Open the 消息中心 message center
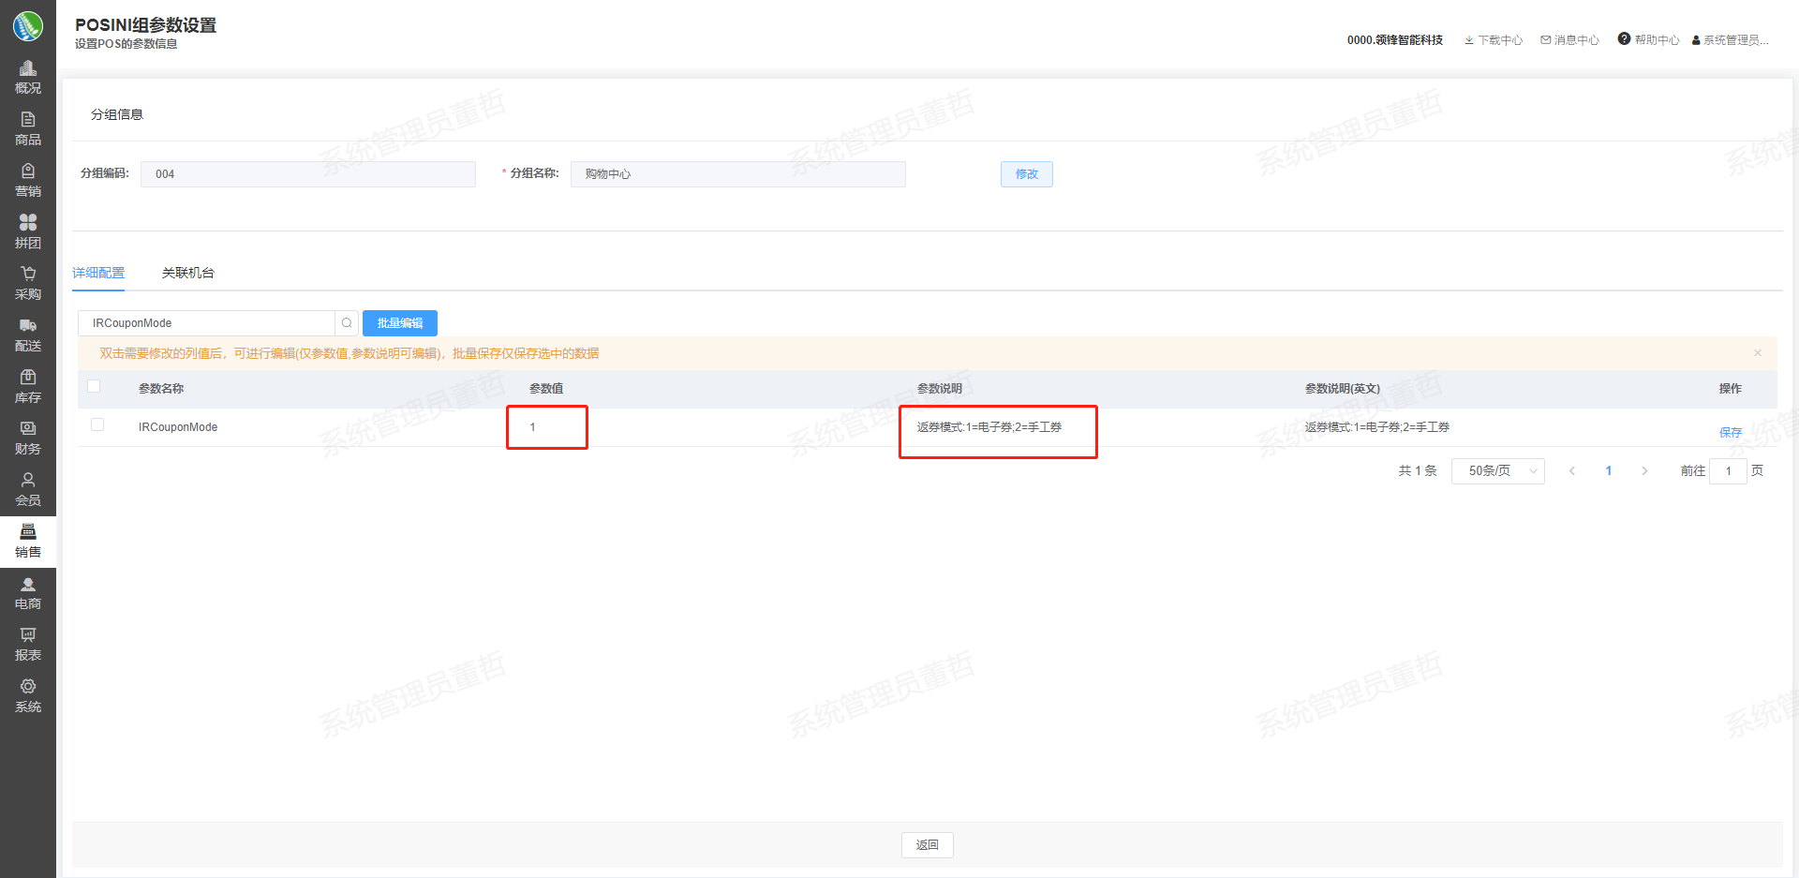 pyautogui.click(x=1569, y=40)
